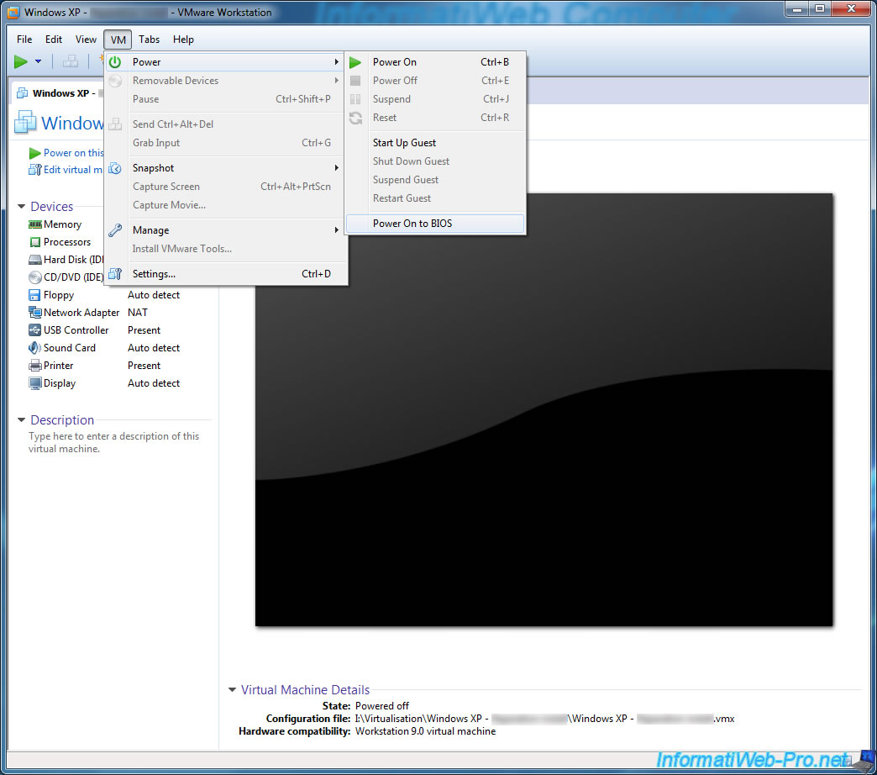Close the open VM menu
This screenshot has height=775, width=877.
(118, 40)
